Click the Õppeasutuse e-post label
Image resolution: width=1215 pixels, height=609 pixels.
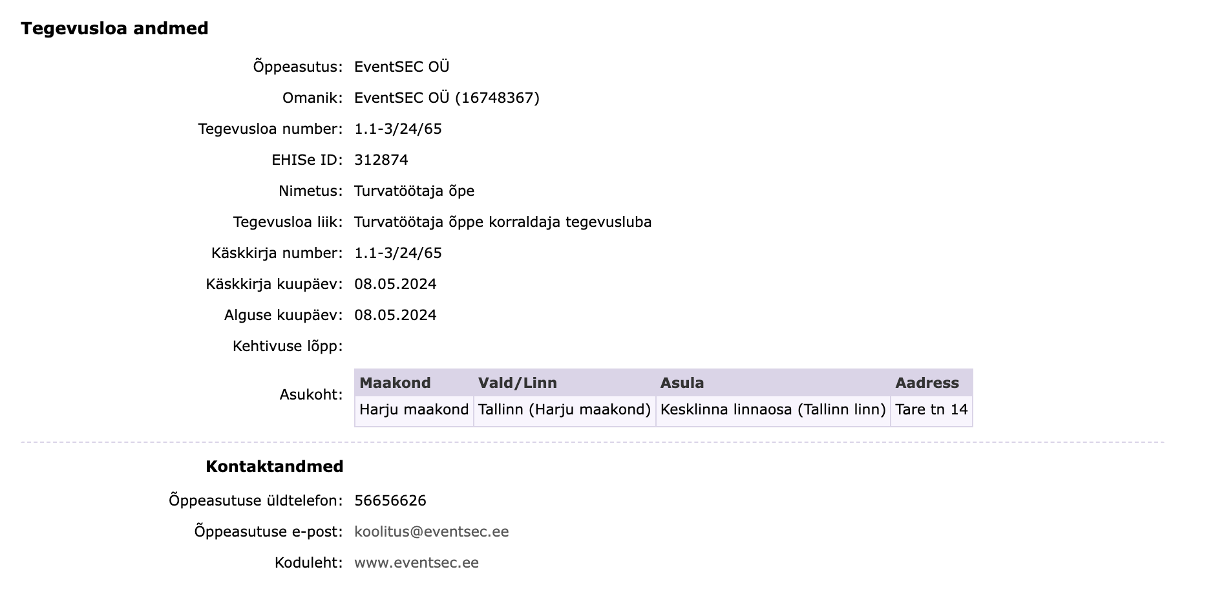[269, 531]
